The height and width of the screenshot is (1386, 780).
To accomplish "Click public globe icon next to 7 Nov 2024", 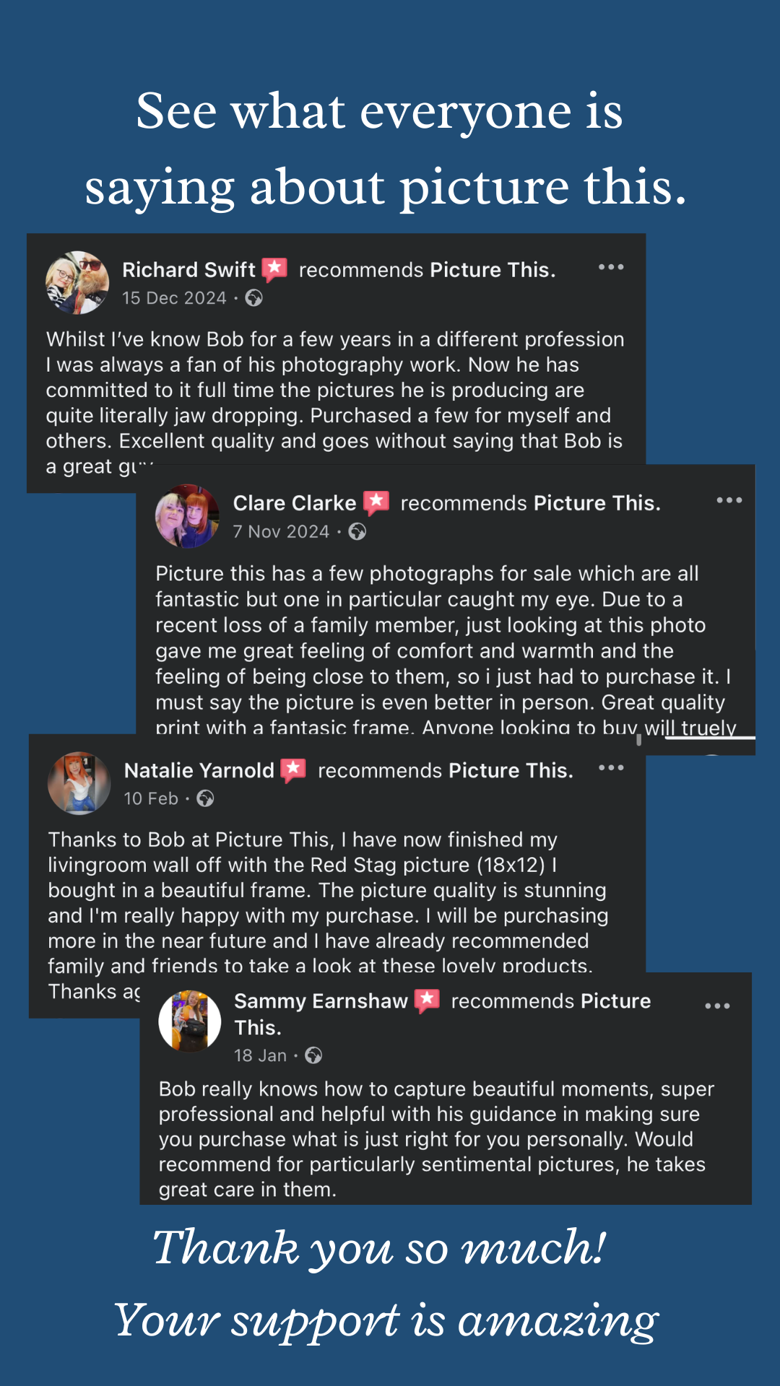I will (x=357, y=532).
